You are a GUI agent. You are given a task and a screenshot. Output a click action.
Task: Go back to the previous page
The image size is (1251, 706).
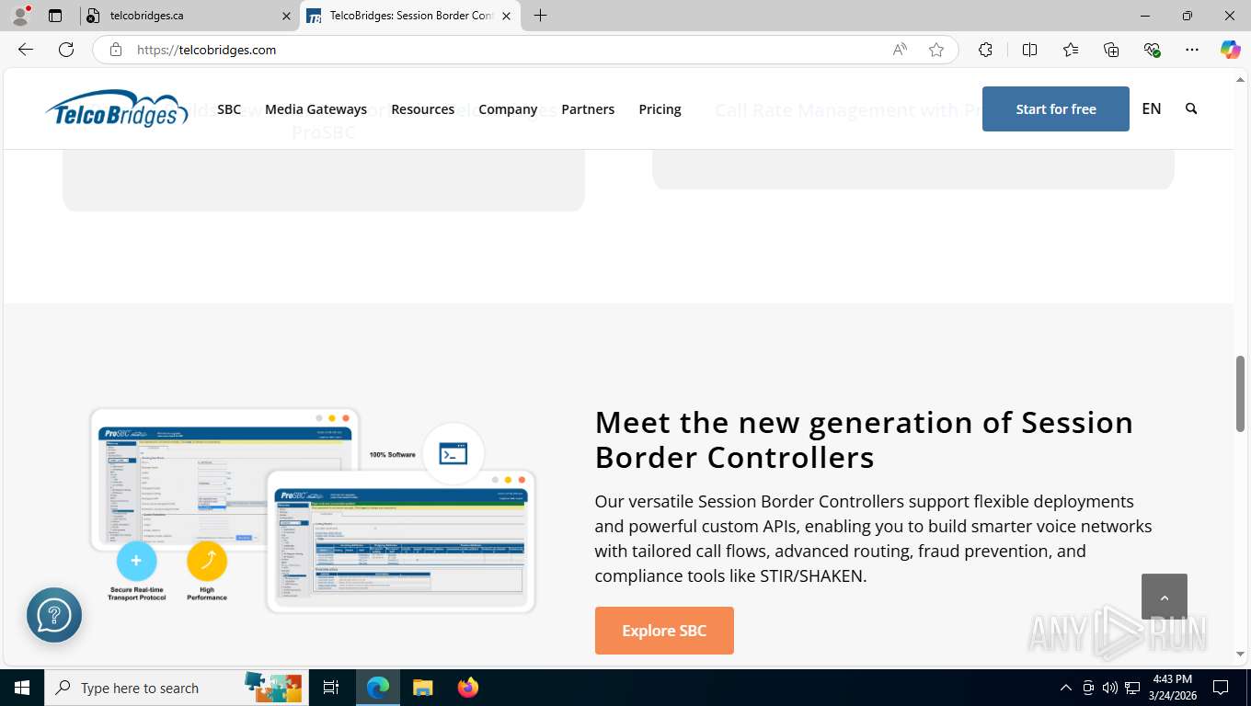pos(26,50)
